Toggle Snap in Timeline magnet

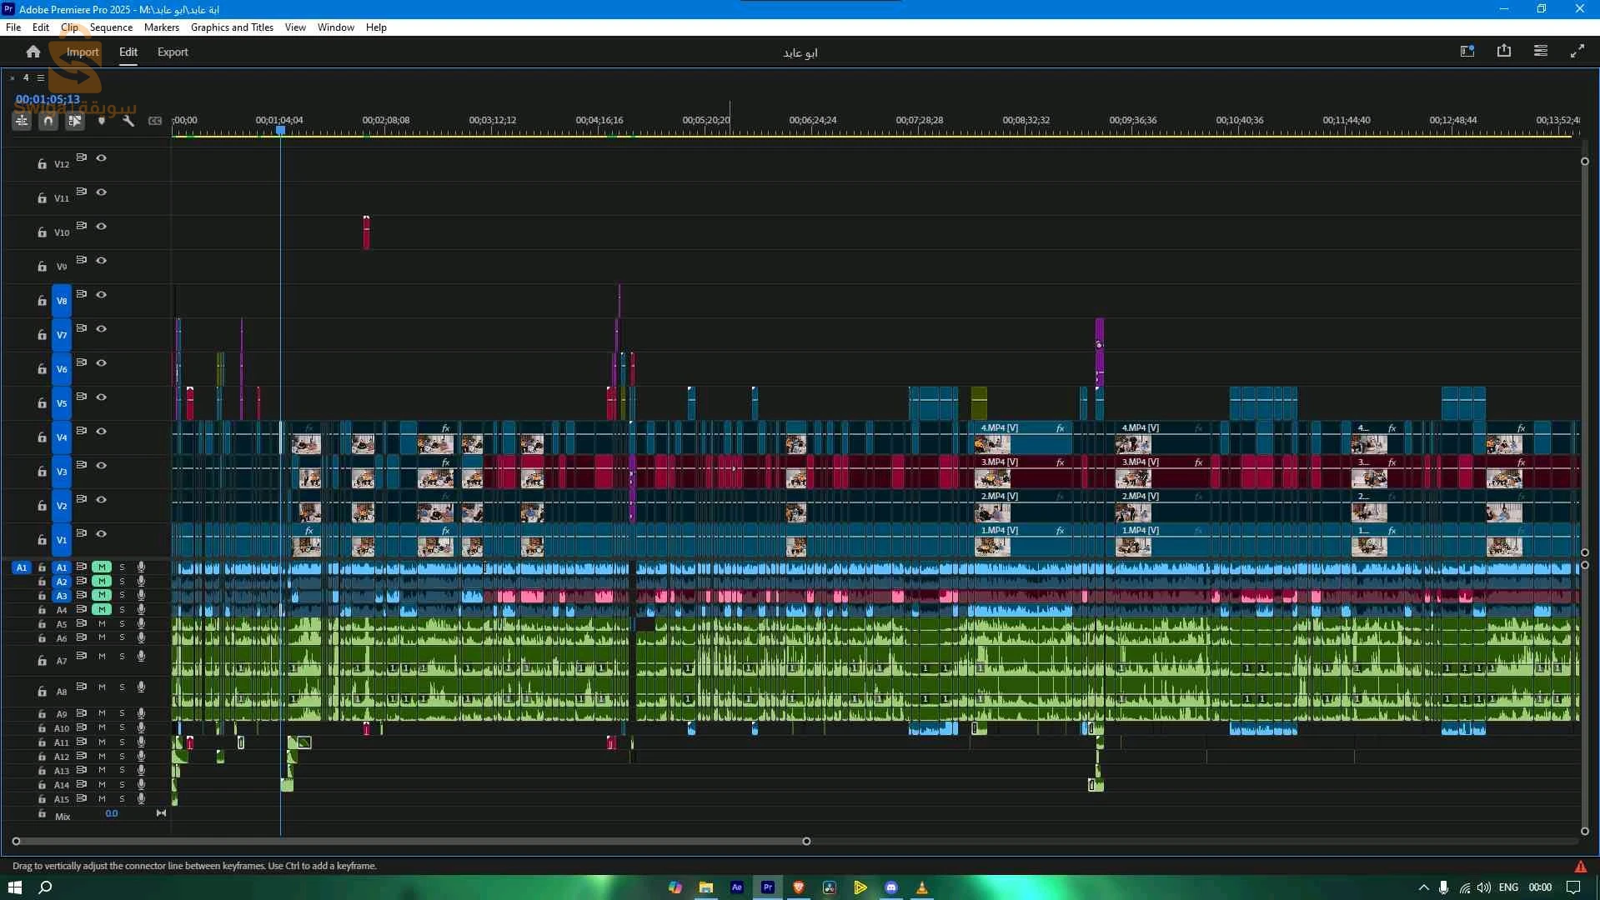pyautogui.click(x=48, y=121)
